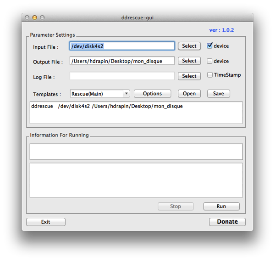
Task: Focus the Input File text field
Action: 122,46
